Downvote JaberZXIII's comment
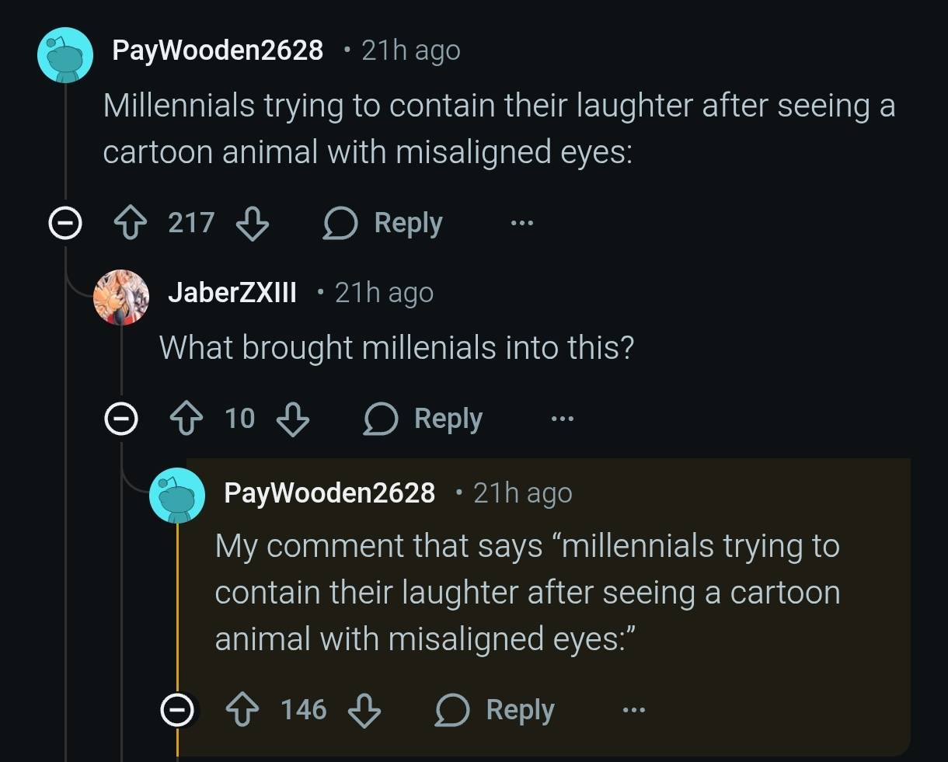 click(x=293, y=419)
